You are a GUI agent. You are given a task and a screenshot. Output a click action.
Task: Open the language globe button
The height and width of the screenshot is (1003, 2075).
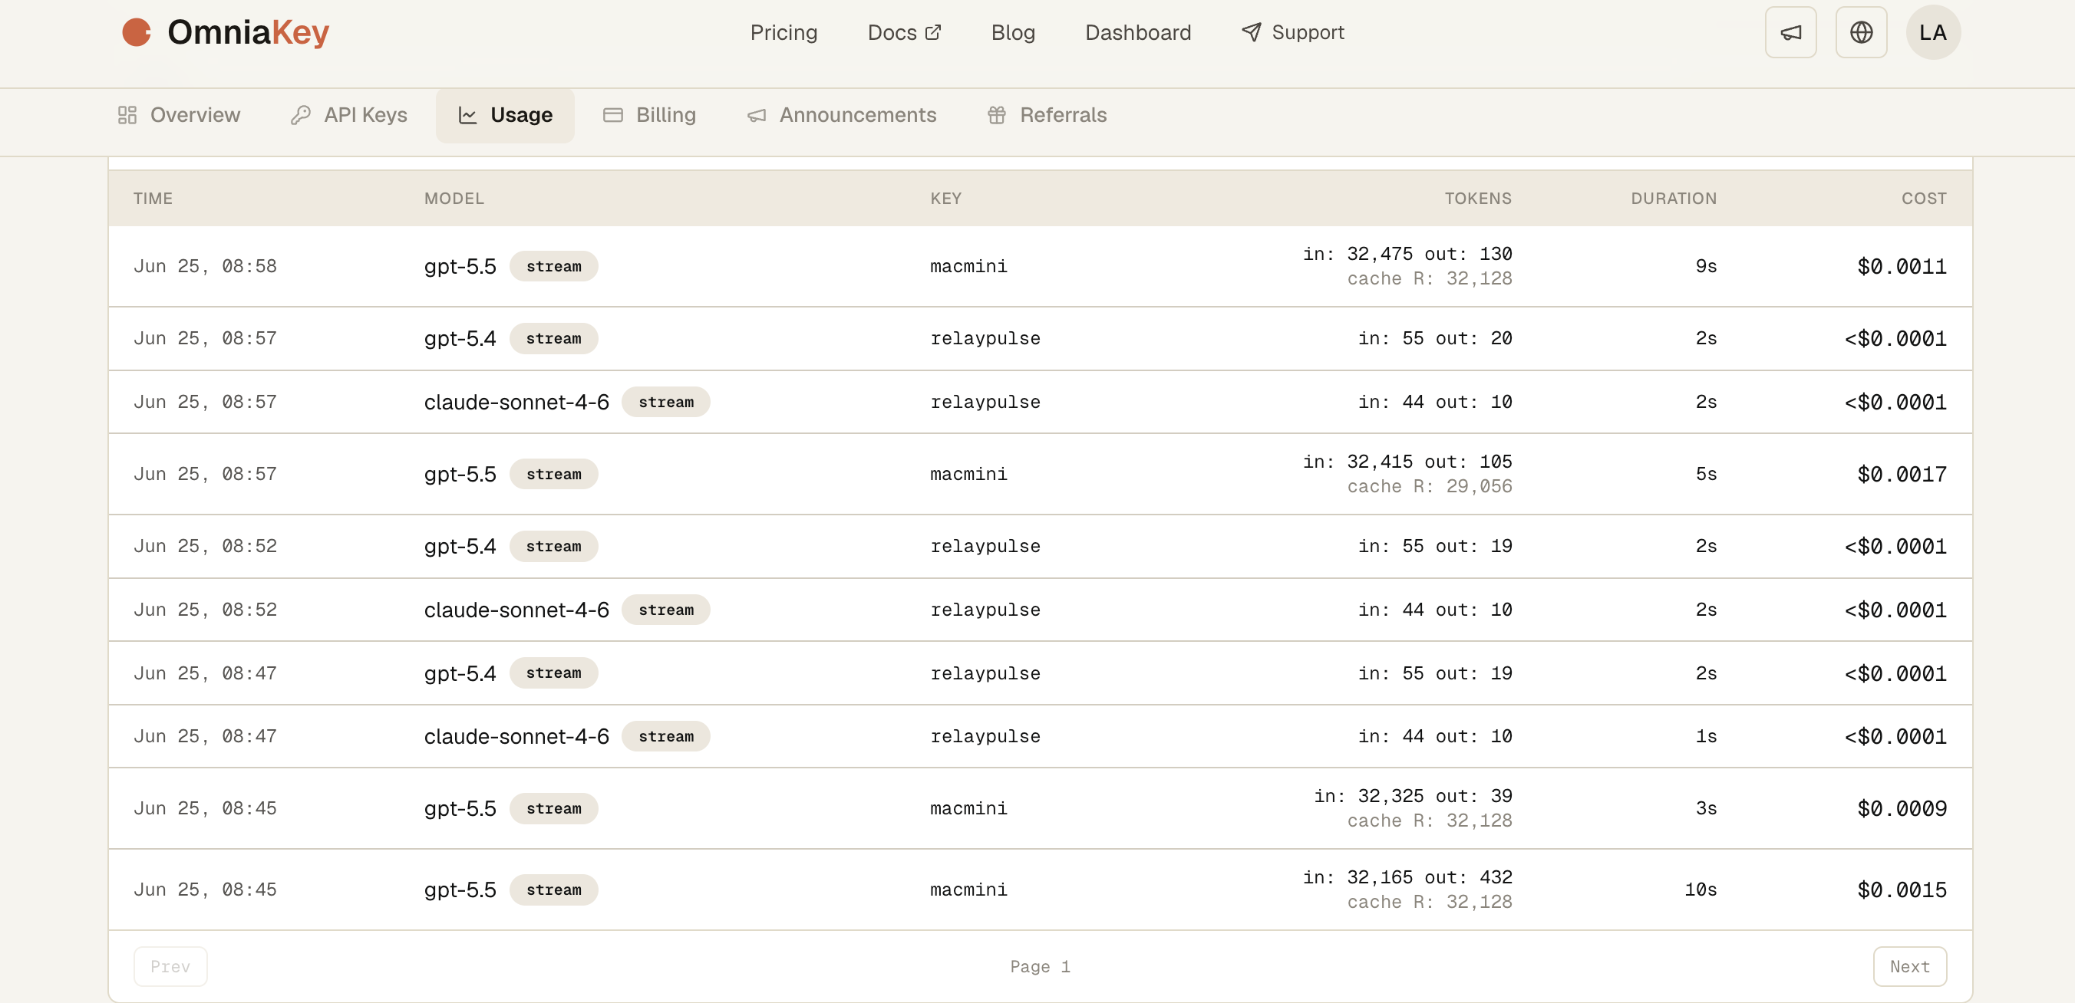point(1861,32)
